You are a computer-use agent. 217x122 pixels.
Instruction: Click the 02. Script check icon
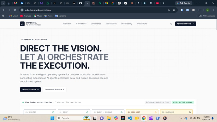tap(87, 112)
